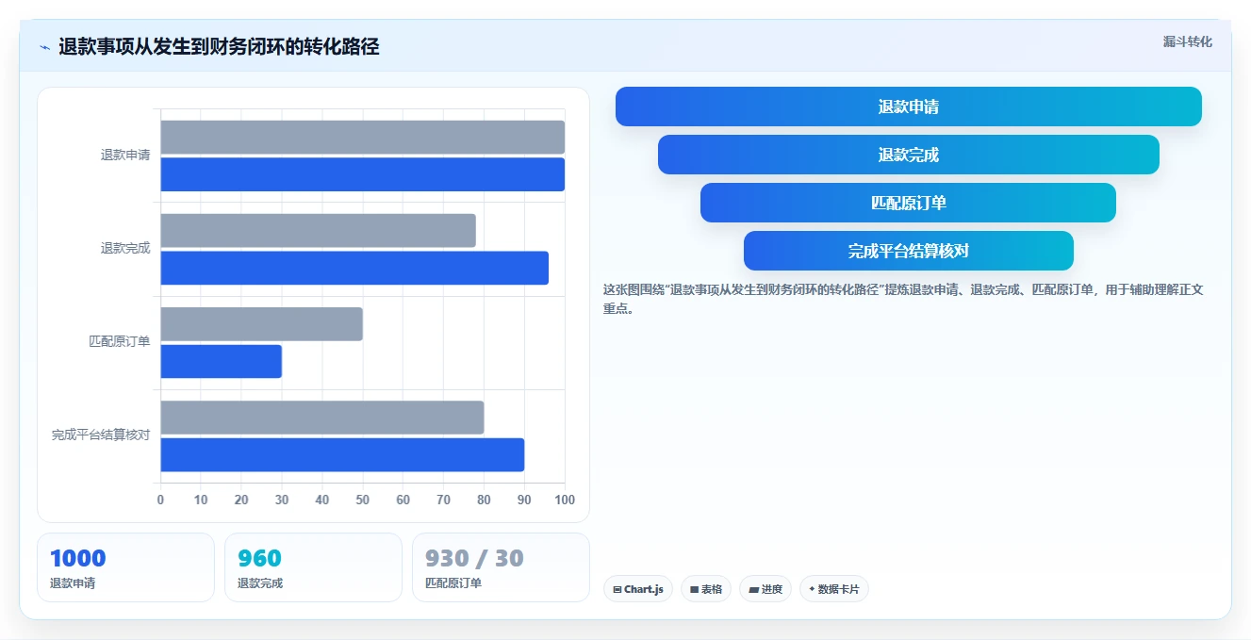Click the blue bar for 退款申请

(x=363, y=174)
